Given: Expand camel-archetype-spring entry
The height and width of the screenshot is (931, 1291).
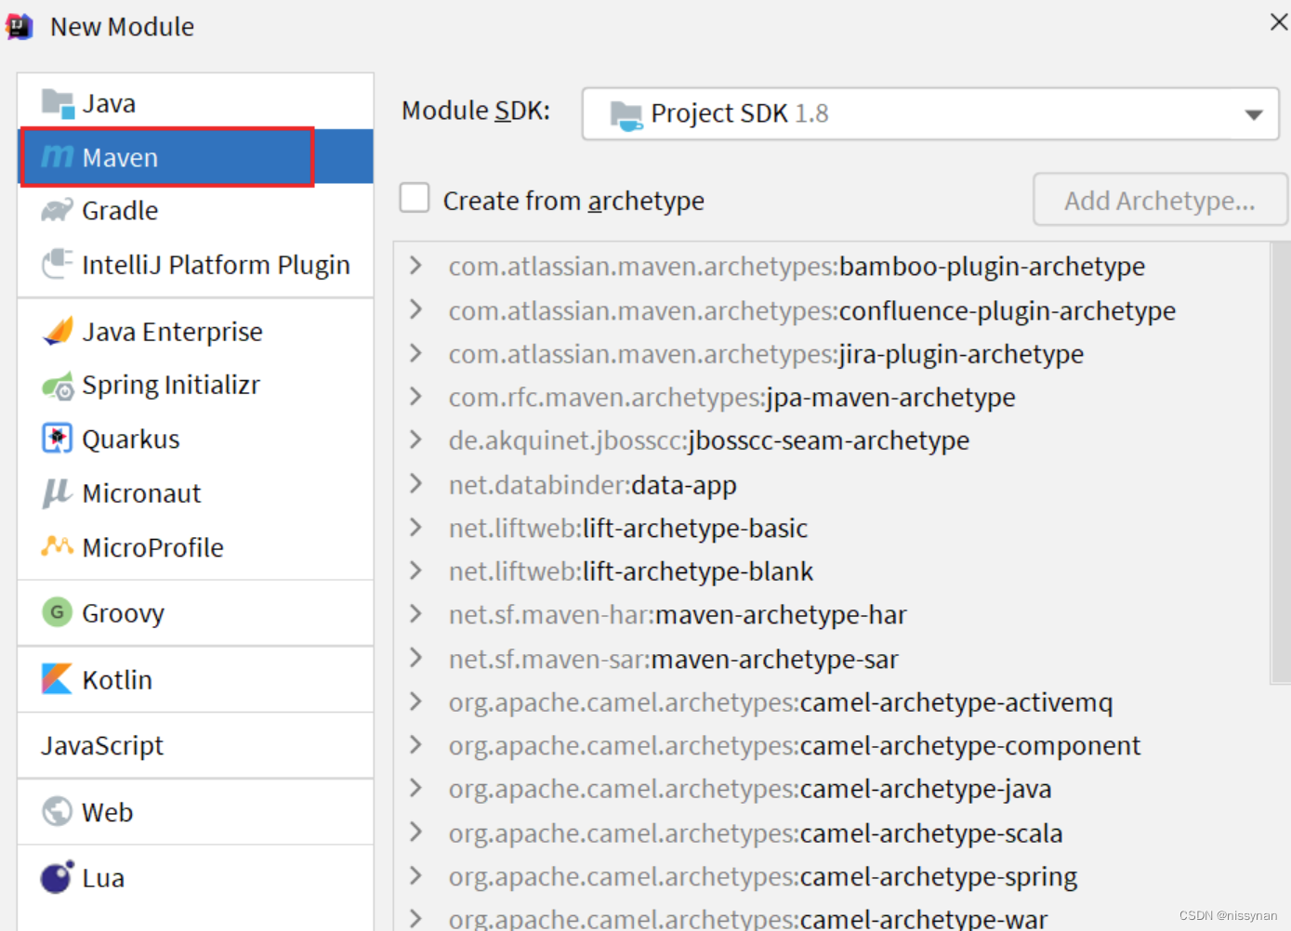Looking at the screenshot, I should (415, 875).
